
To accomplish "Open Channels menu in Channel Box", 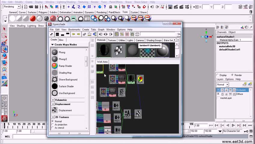I will [221, 32].
